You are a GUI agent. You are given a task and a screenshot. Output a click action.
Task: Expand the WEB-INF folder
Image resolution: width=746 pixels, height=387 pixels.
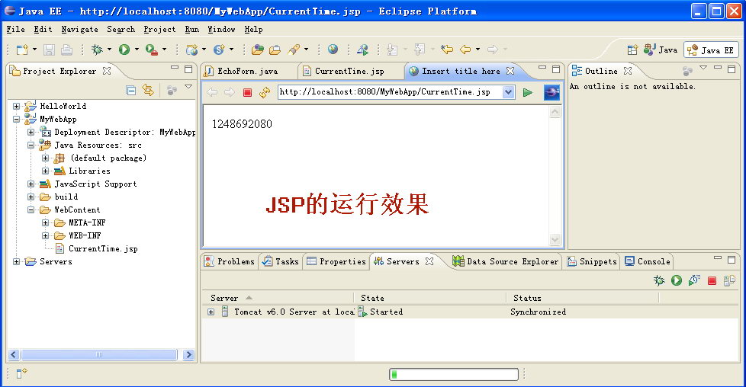tap(45, 235)
